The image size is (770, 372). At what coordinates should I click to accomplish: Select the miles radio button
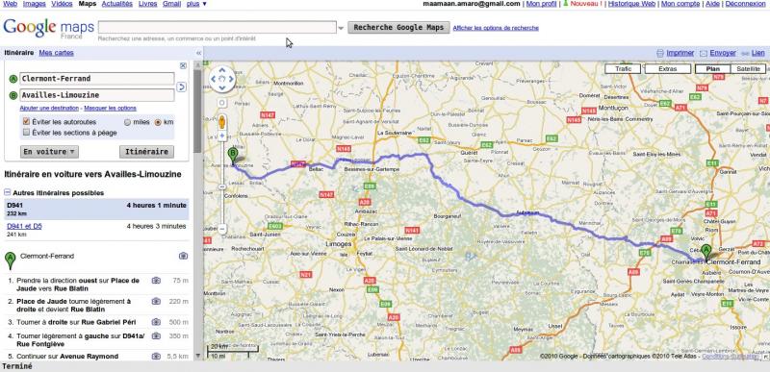point(128,122)
